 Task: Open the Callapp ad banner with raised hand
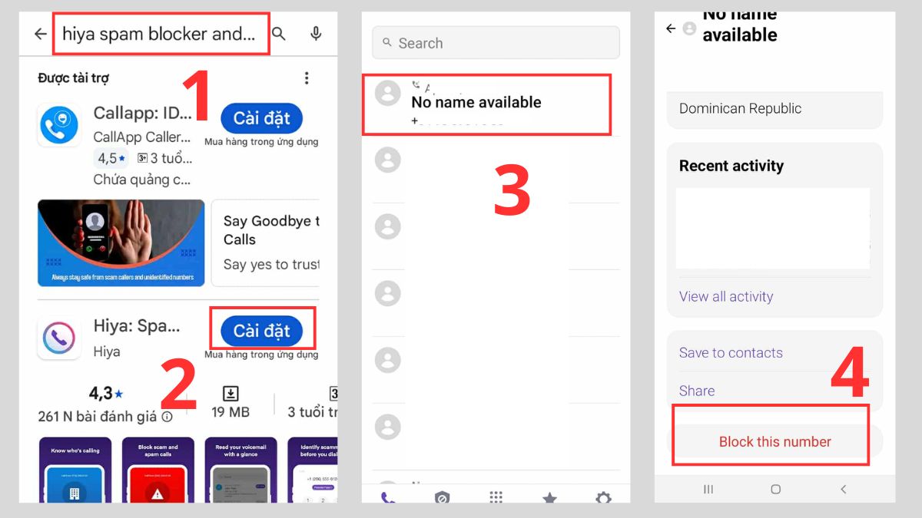121,243
